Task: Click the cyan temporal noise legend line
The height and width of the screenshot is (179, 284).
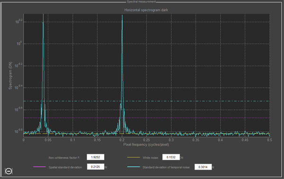Action: point(133,167)
